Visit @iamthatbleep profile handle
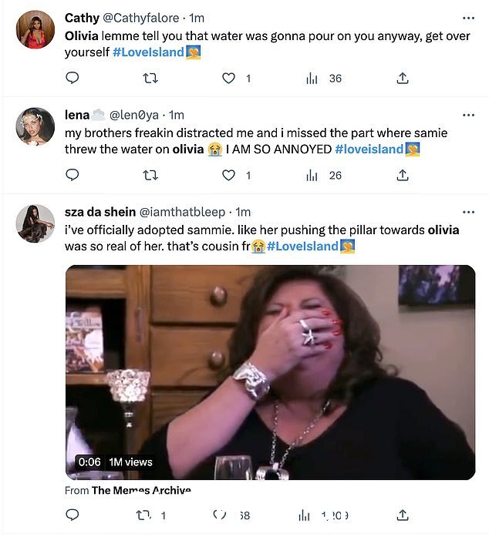The width and height of the screenshot is (489, 537). click(182, 212)
